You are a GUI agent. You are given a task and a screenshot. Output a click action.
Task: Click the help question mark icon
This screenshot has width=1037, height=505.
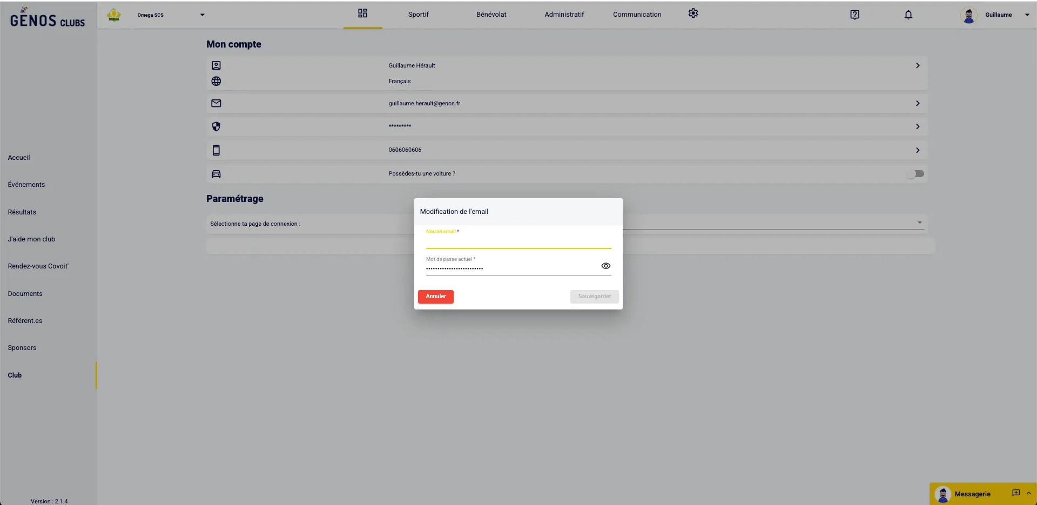click(x=854, y=15)
